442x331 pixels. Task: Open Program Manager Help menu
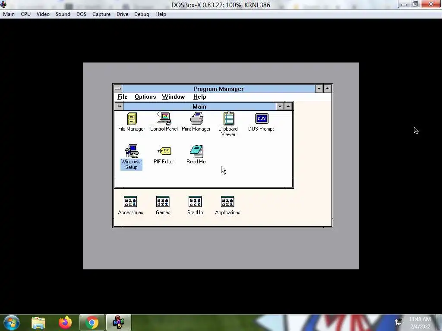click(199, 97)
